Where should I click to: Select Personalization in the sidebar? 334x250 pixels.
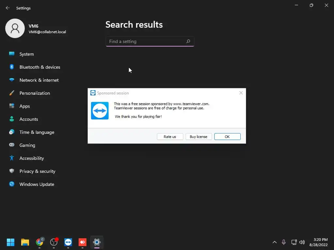[35, 93]
